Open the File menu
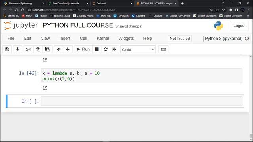The width and height of the screenshot is (253, 142). click(x=11, y=39)
